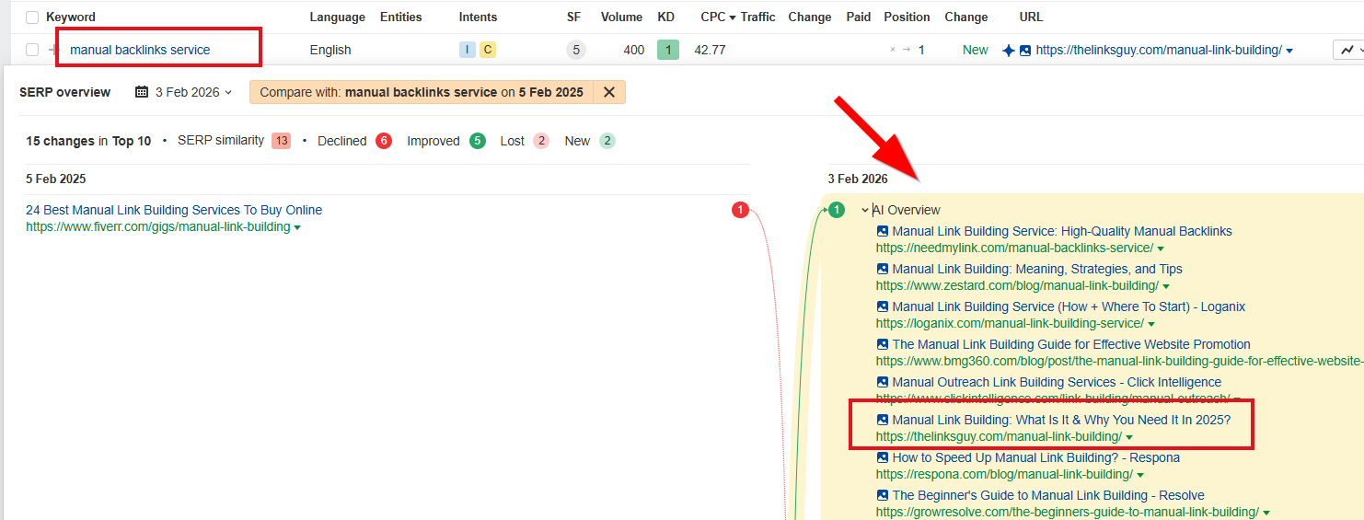Open the position history chart button

1348,50
